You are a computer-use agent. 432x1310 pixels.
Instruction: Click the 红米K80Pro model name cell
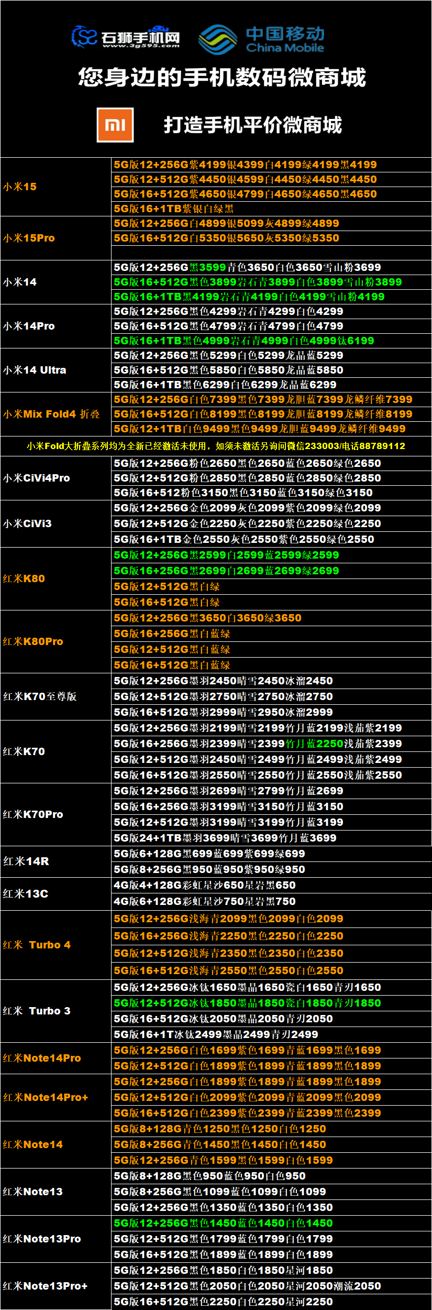56,641
